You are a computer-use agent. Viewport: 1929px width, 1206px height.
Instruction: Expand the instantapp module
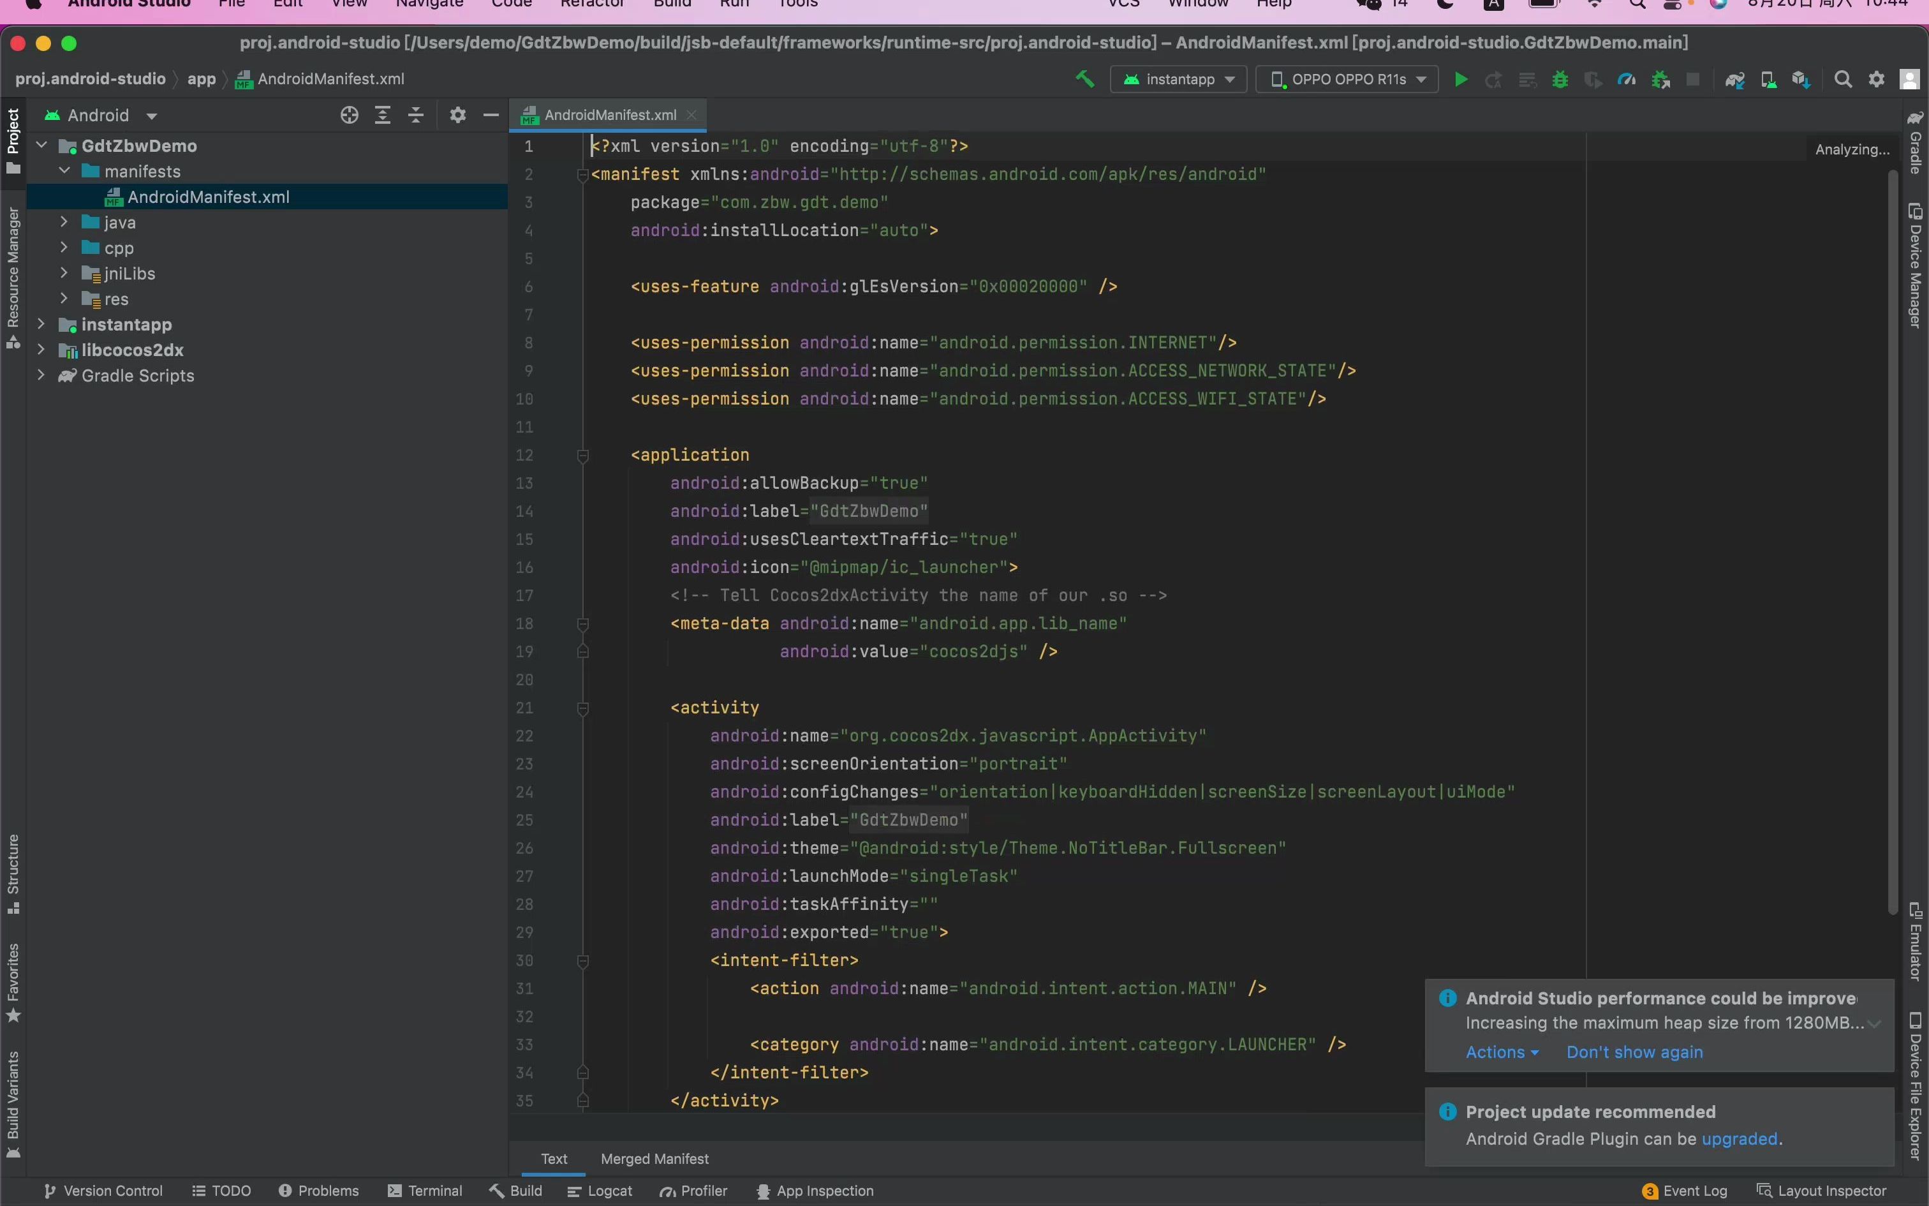point(41,324)
